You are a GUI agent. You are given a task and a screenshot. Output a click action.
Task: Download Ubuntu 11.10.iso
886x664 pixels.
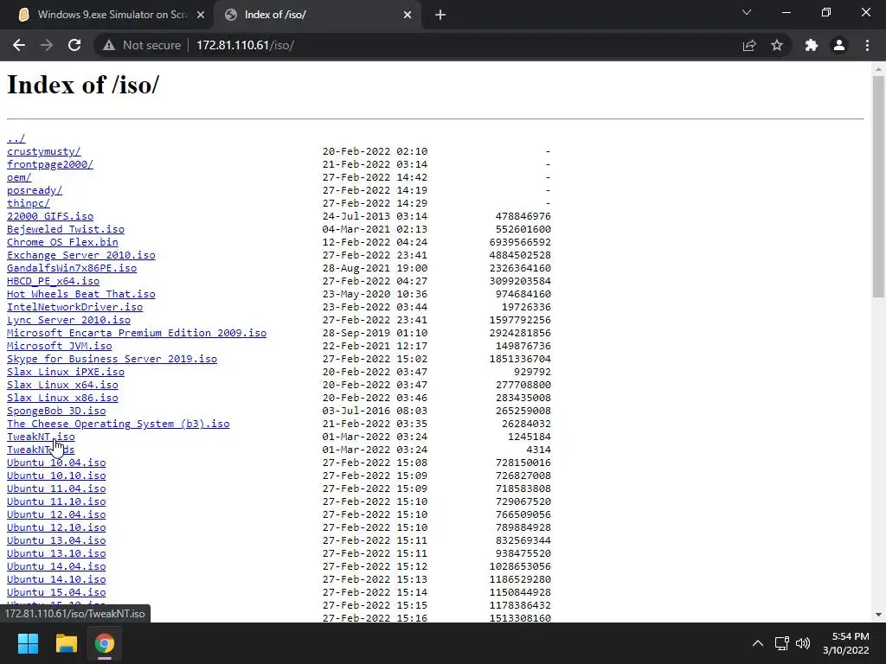click(56, 502)
